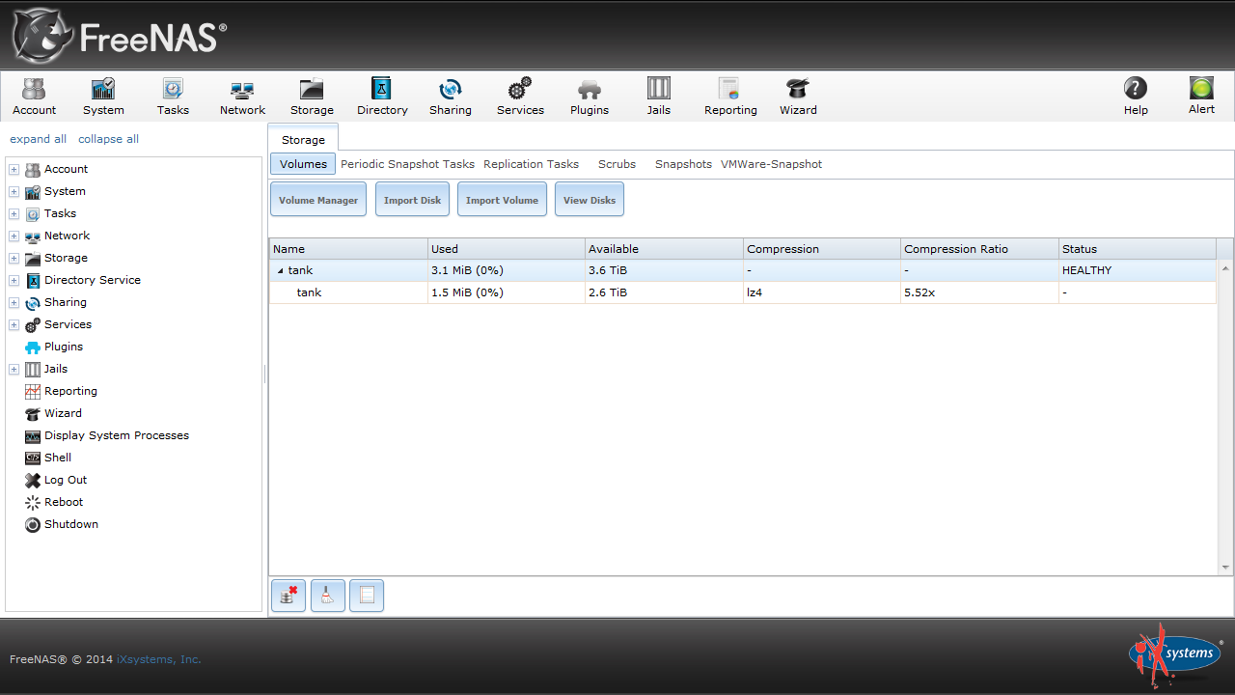Click the scrub volume broom icon

(328, 596)
